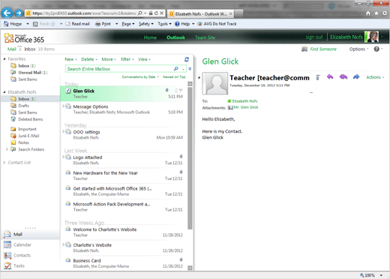Screen dimensions: 390x279
Task: Open the Mail module in navigation pane
Action: coord(31,234)
